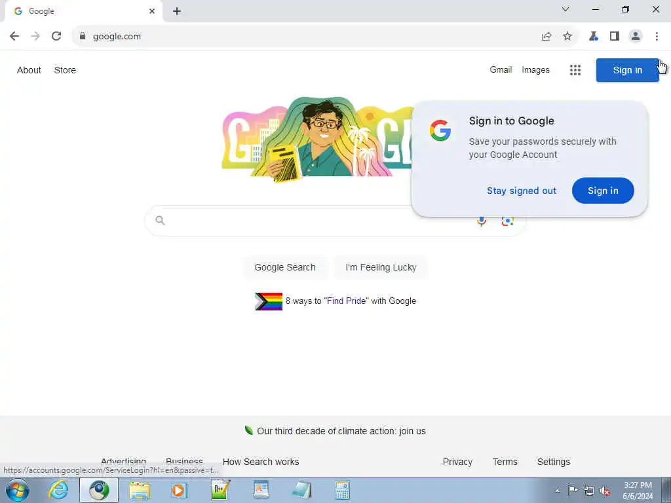Click the Windows Start button

18,490
